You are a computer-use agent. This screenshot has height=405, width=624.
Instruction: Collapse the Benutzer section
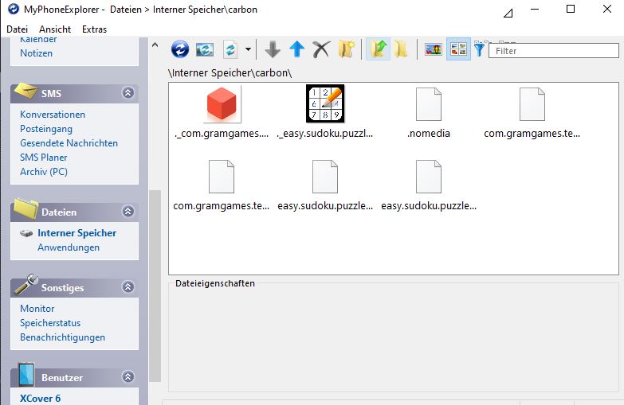(128, 376)
